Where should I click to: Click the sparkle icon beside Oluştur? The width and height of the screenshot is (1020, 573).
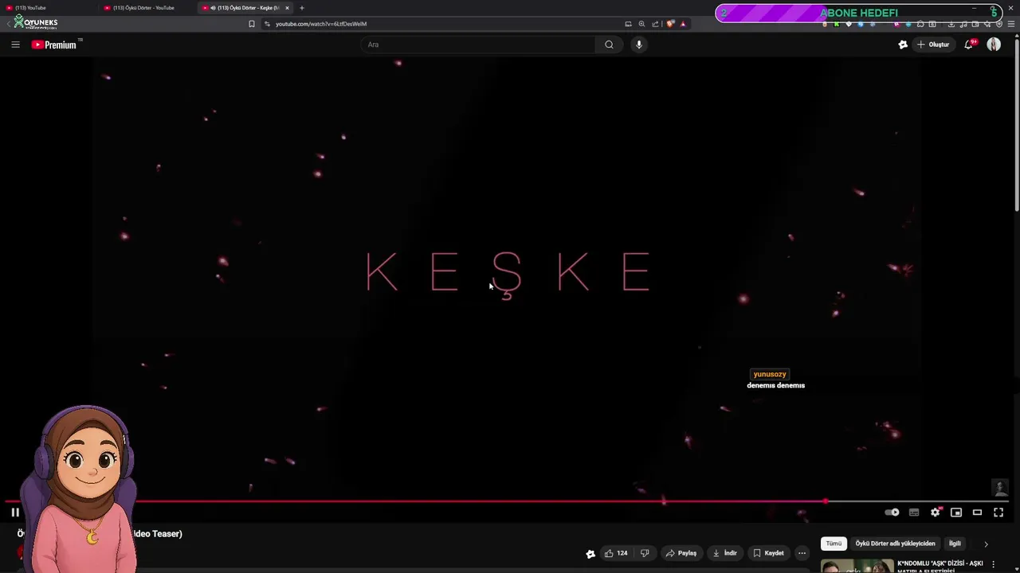tap(903, 45)
